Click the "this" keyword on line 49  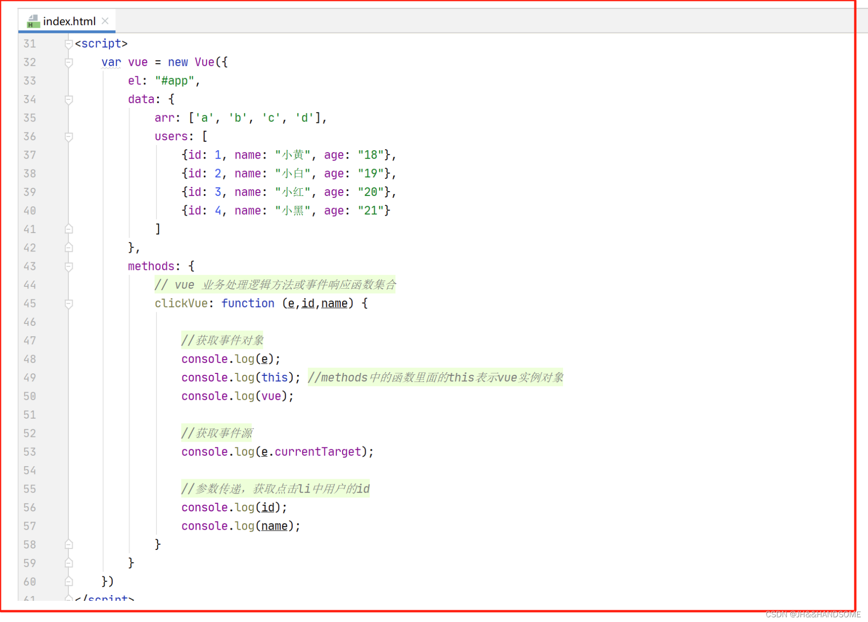coord(275,378)
